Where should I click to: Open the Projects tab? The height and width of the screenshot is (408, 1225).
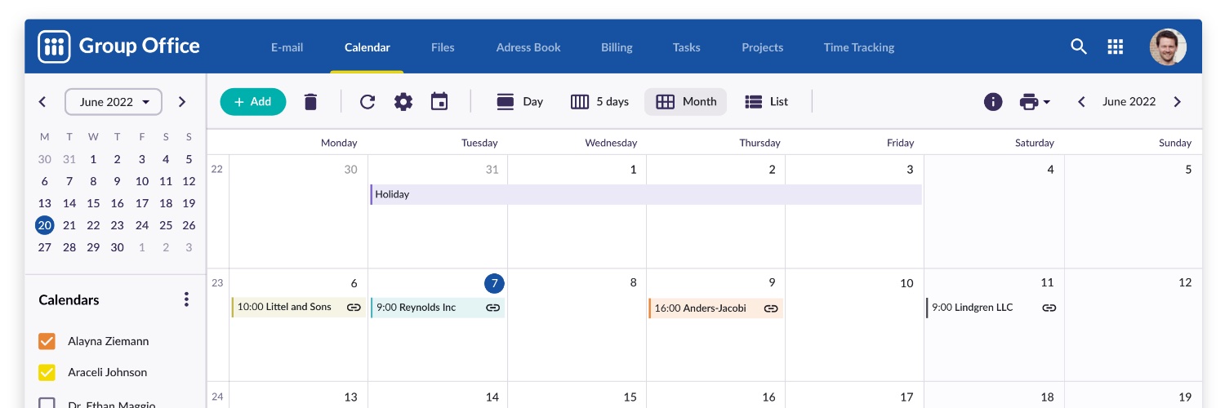763,47
